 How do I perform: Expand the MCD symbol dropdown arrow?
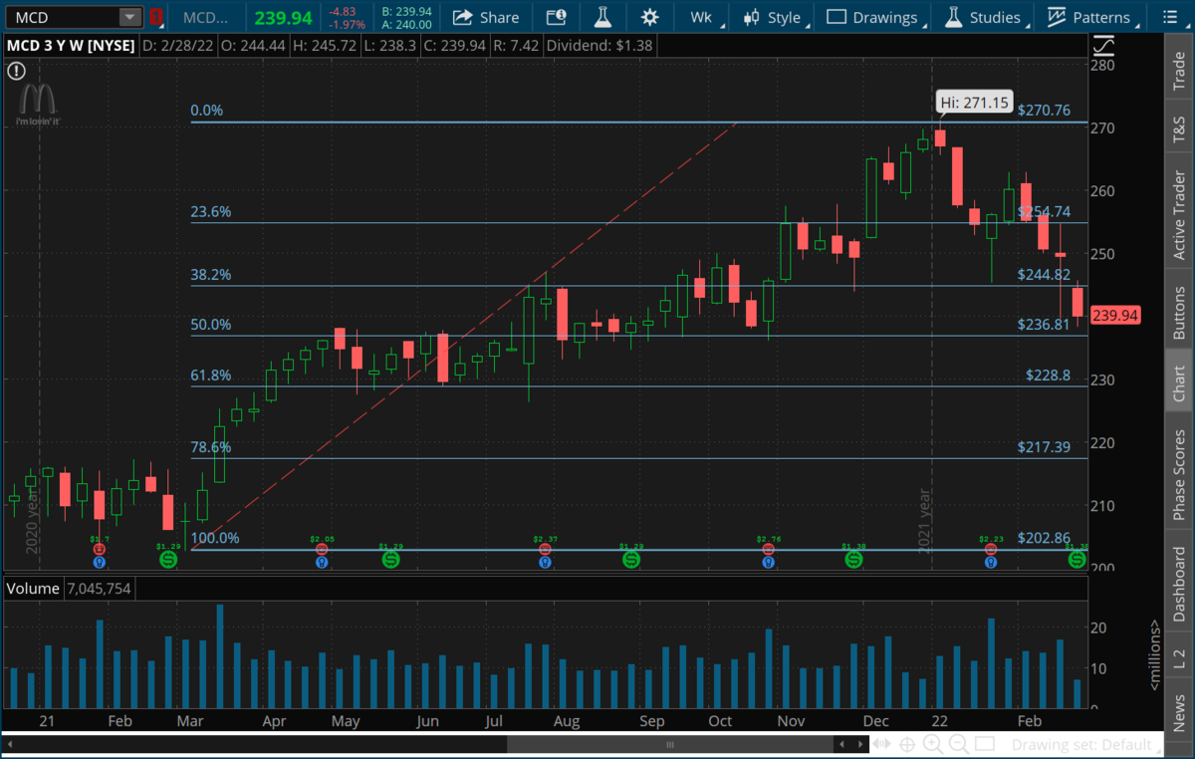(x=129, y=17)
